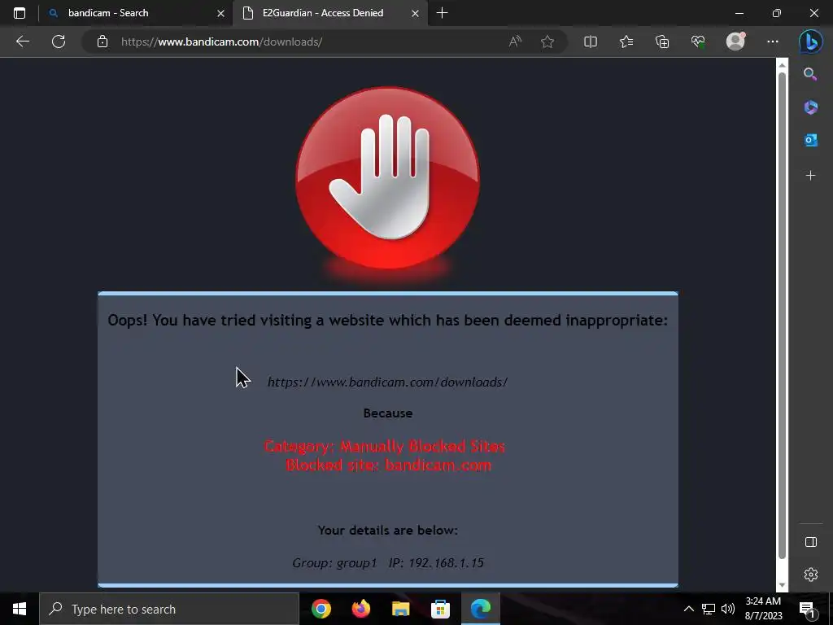Enter split screen view
The image size is (833, 625).
[591, 42]
